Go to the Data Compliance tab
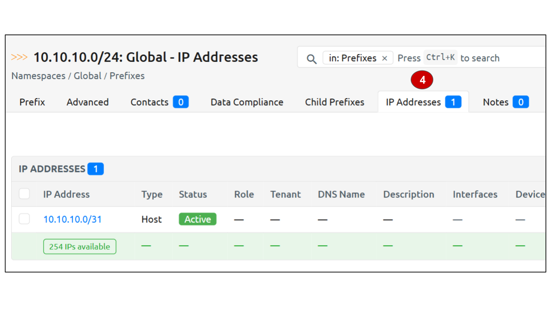The width and height of the screenshot is (554, 312). [247, 102]
